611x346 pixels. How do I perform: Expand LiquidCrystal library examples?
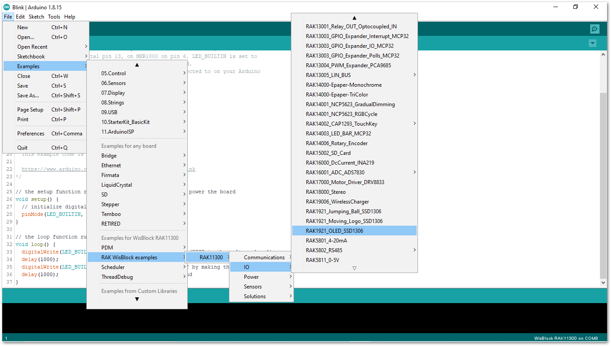[x=137, y=185]
